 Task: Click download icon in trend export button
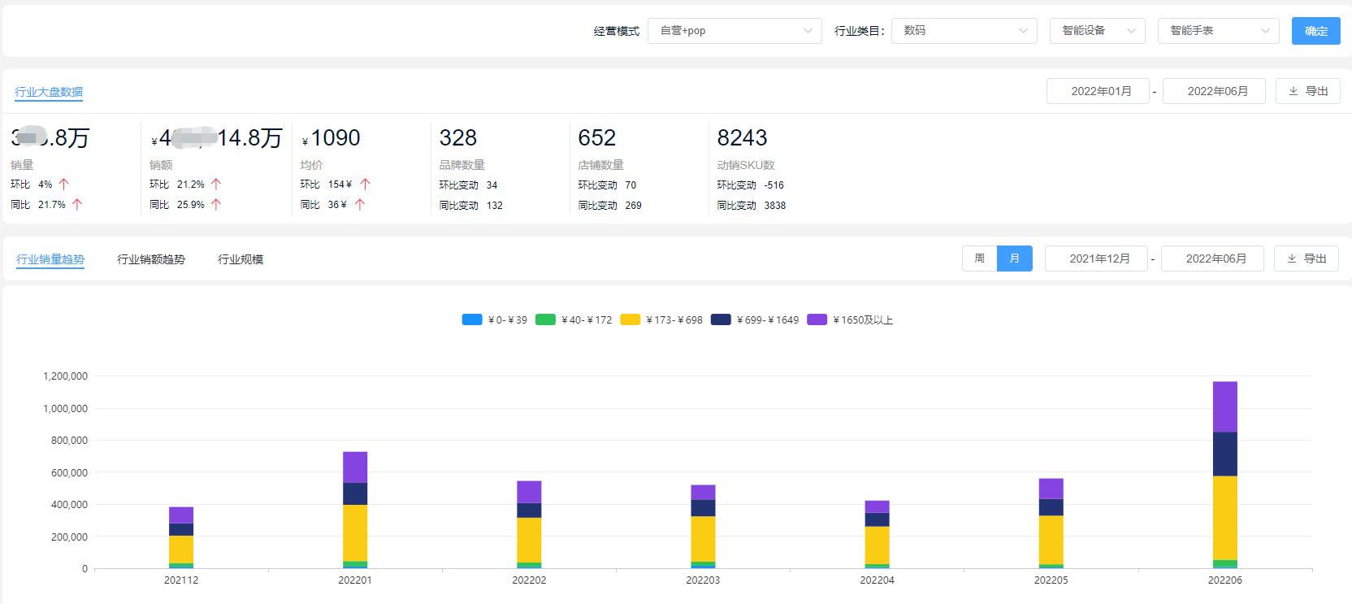[x=1292, y=259]
